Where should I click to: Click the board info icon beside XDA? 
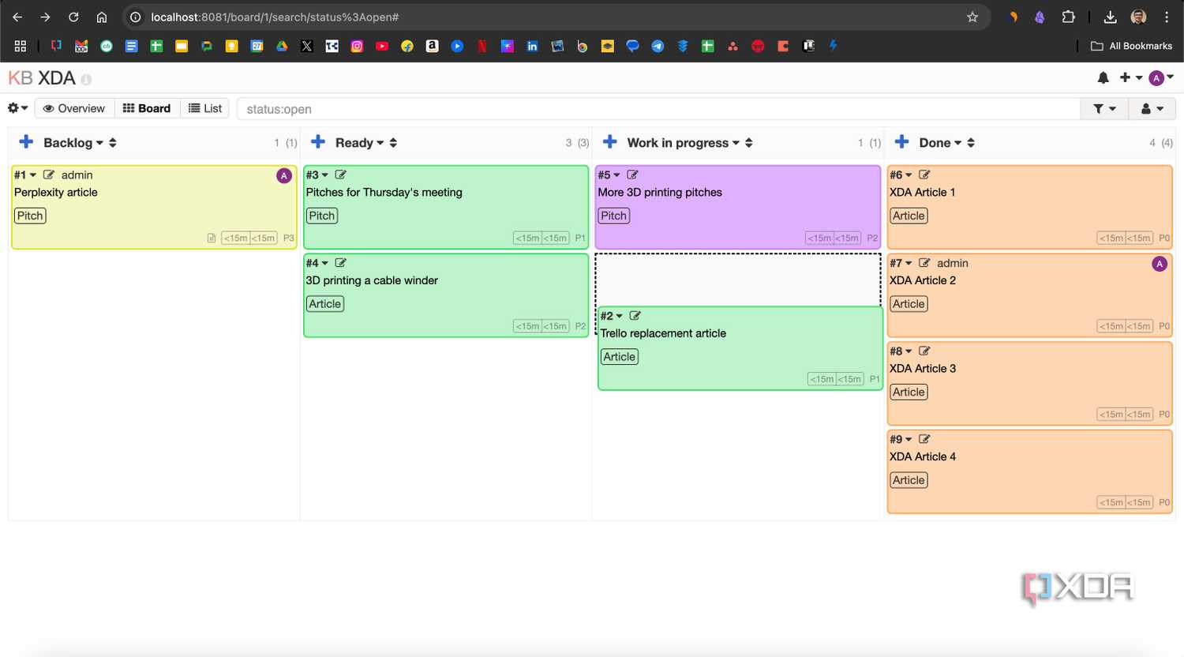click(86, 80)
